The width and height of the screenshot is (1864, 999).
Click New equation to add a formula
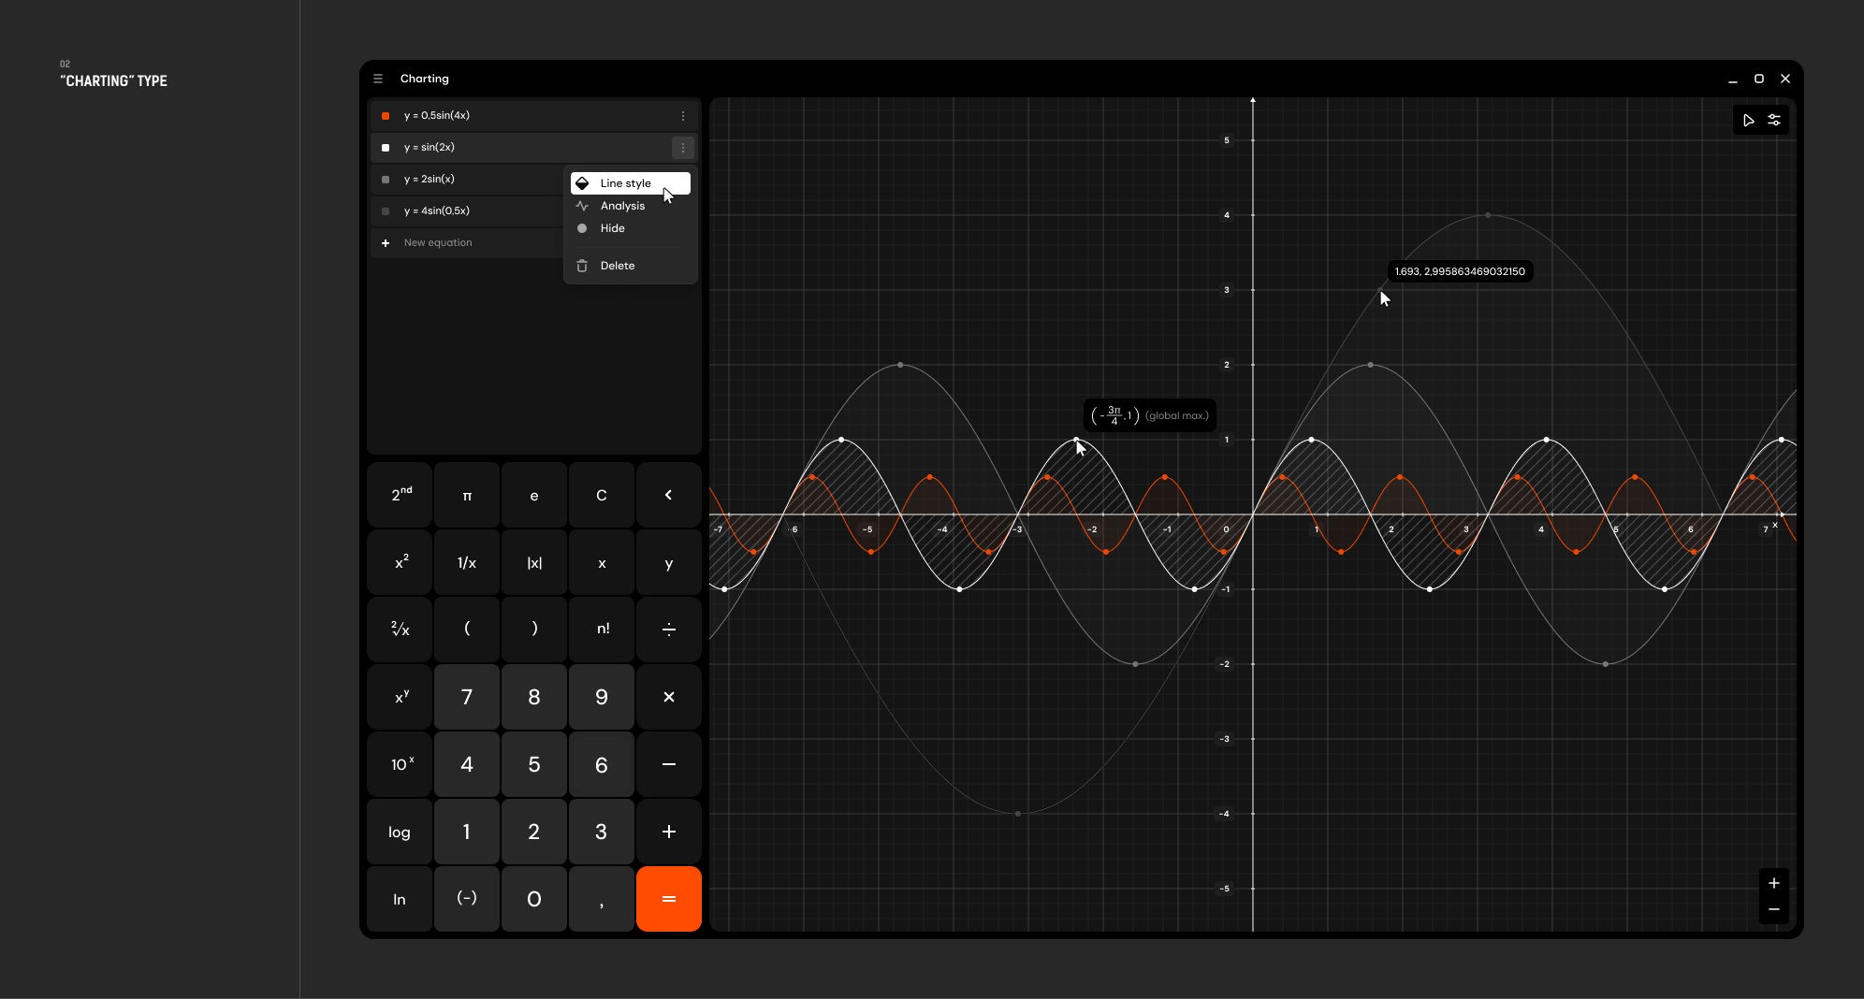pyautogui.click(x=437, y=242)
